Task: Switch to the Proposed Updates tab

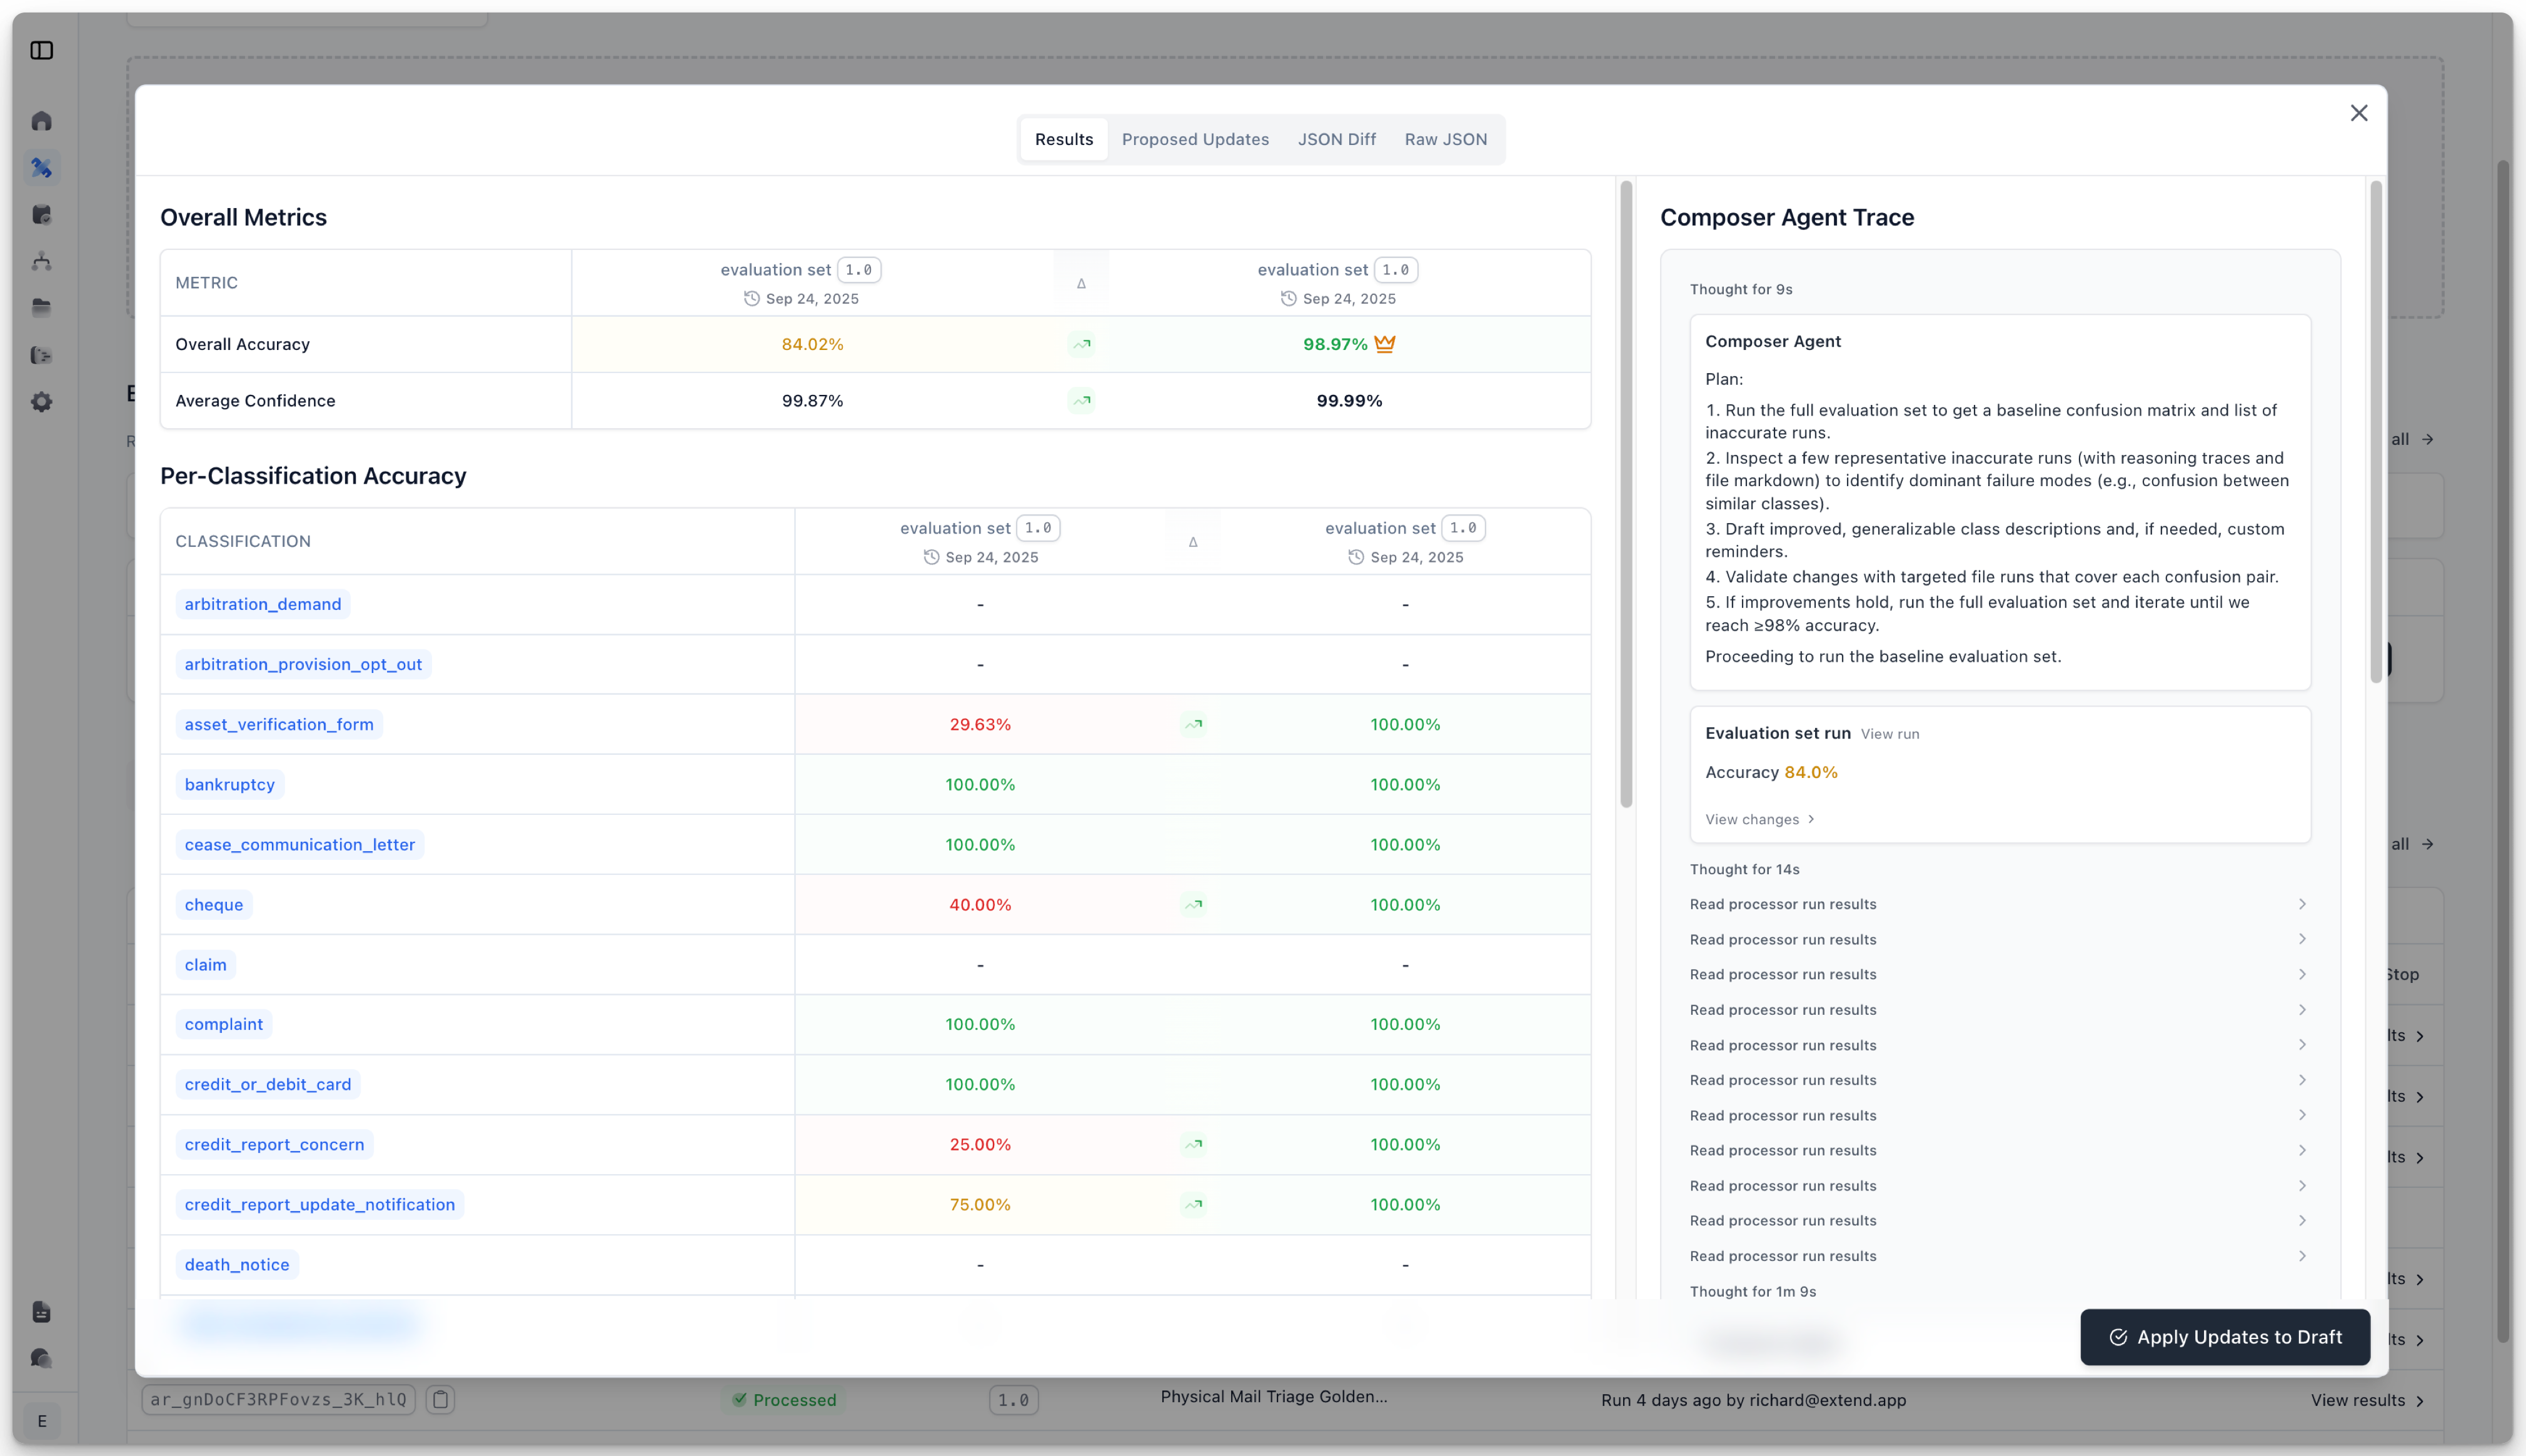Action: (x=1194, y=139)
